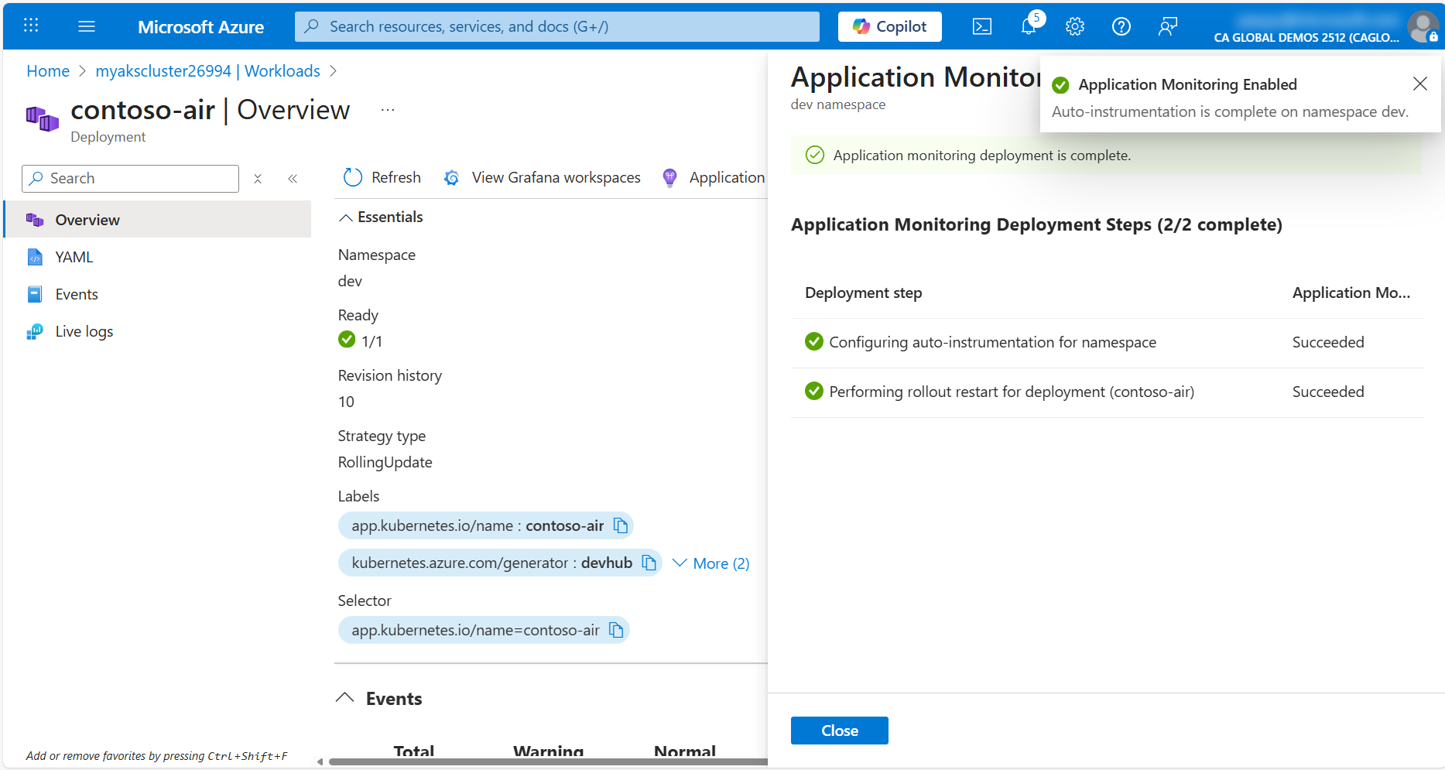This screenshot has height=770, width=1445.
Task: Open portal settings gear
Action: (1074, 26)
